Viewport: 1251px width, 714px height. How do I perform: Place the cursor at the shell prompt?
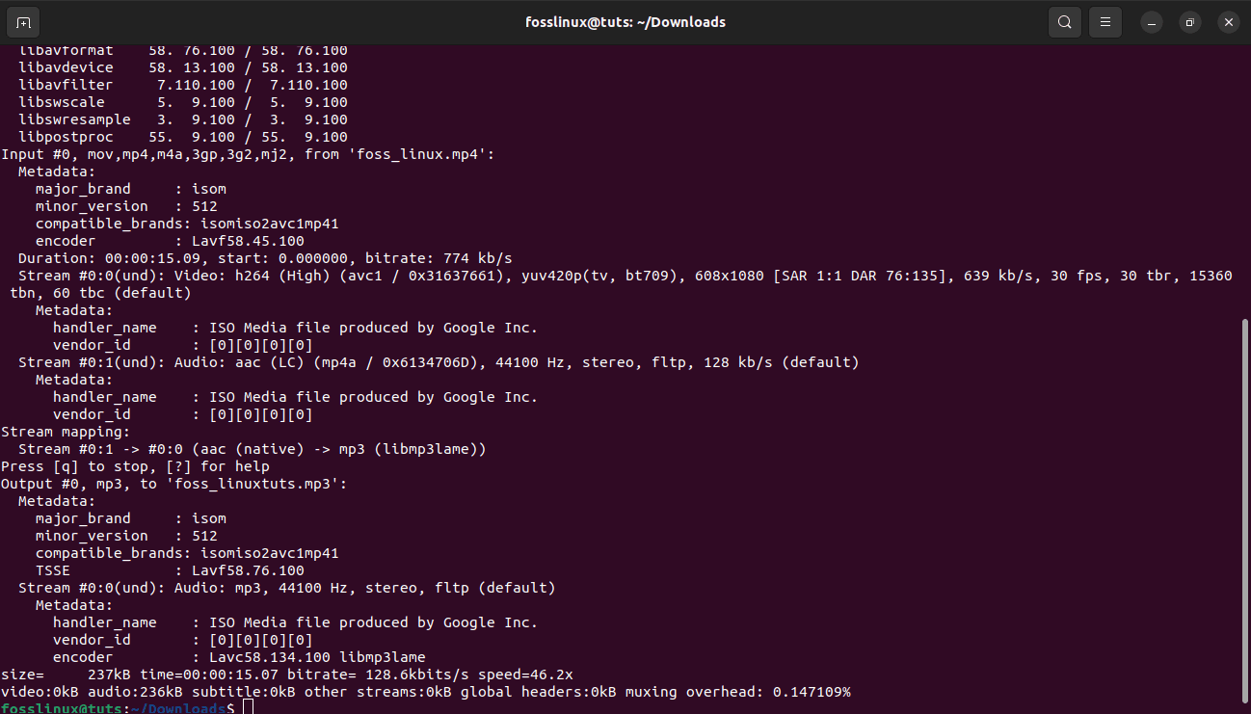(249, 709)
